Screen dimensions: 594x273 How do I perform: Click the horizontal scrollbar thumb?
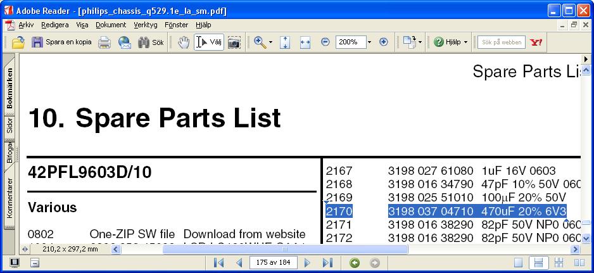pyautogui.click(x=285, y=250)
